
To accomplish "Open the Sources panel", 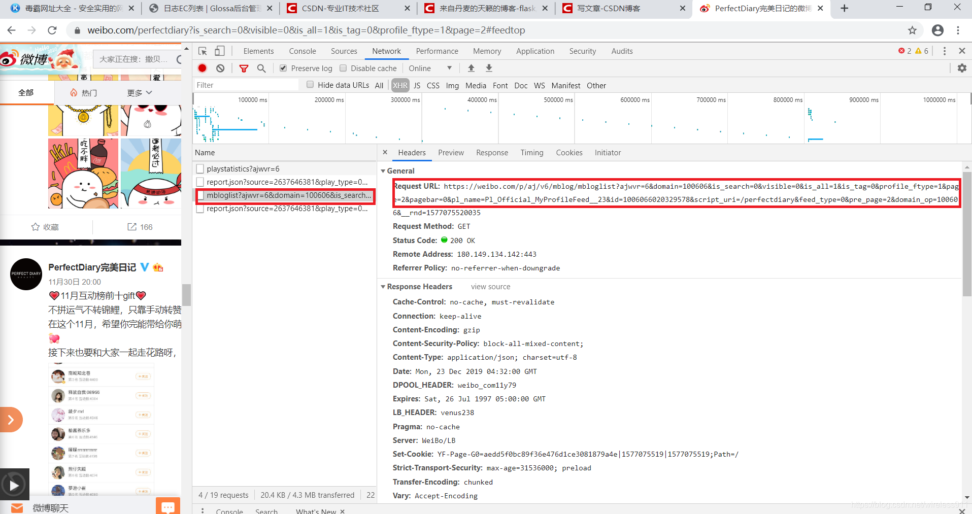I will (344, 51).
